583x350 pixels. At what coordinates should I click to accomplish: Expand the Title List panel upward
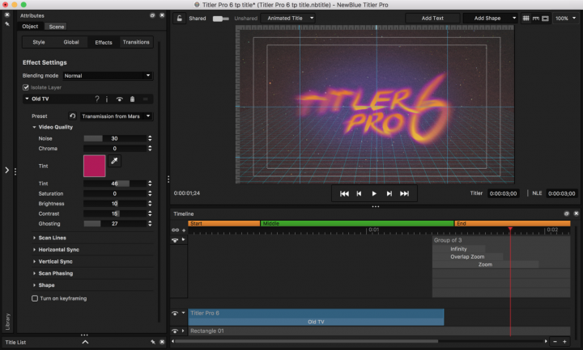pos(85,342)
